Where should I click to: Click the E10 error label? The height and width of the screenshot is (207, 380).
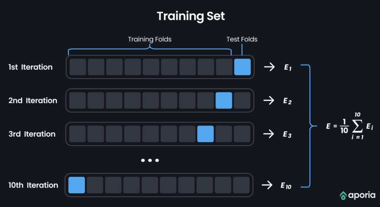(286, 186)
